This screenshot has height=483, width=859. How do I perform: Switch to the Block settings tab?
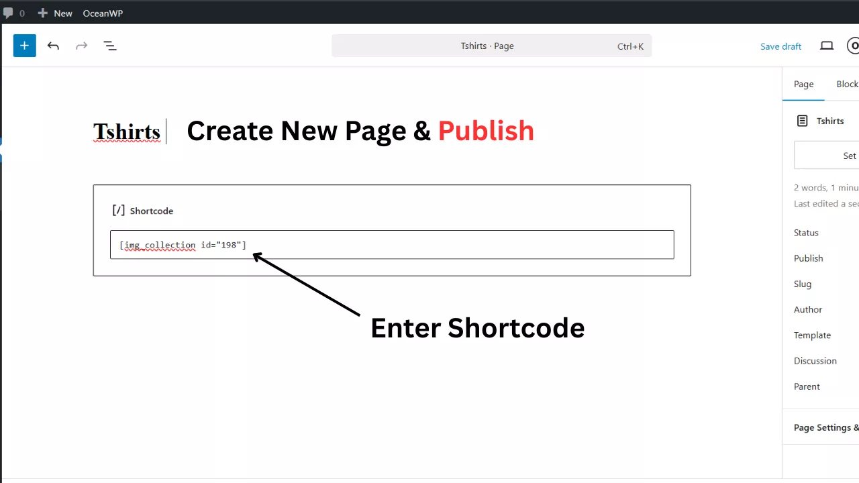click(846, 84)
